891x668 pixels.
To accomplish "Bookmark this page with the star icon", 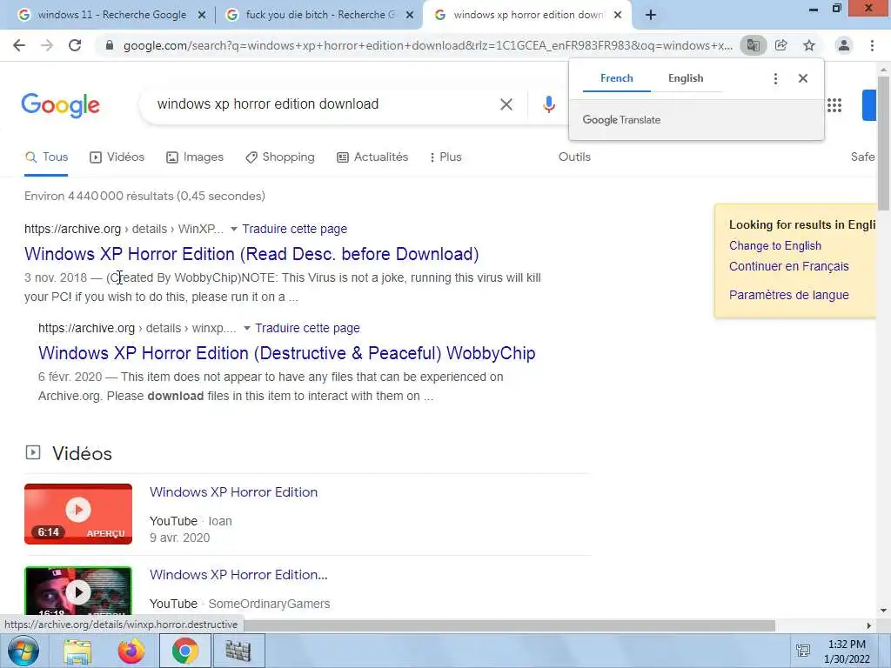I will (x=809, y=45).
